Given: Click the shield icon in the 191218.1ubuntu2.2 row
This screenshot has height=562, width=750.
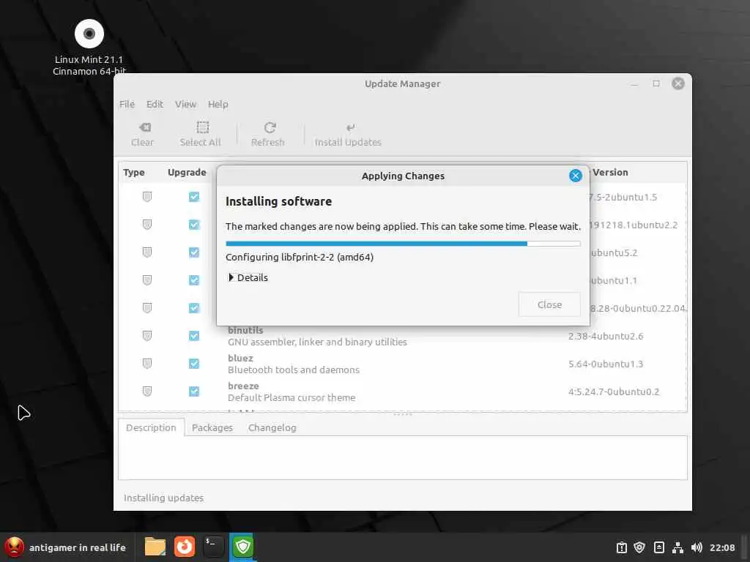Looking at the screenshot, I should [x=146, y=224].
